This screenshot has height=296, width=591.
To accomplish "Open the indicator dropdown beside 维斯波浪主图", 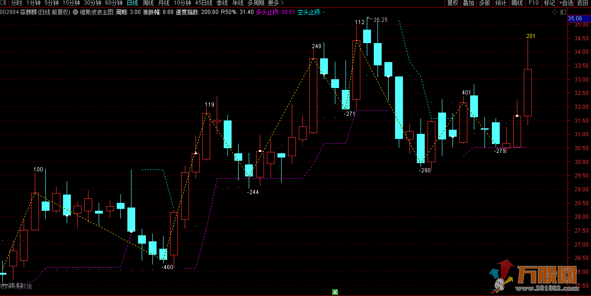I will [75, 12].
